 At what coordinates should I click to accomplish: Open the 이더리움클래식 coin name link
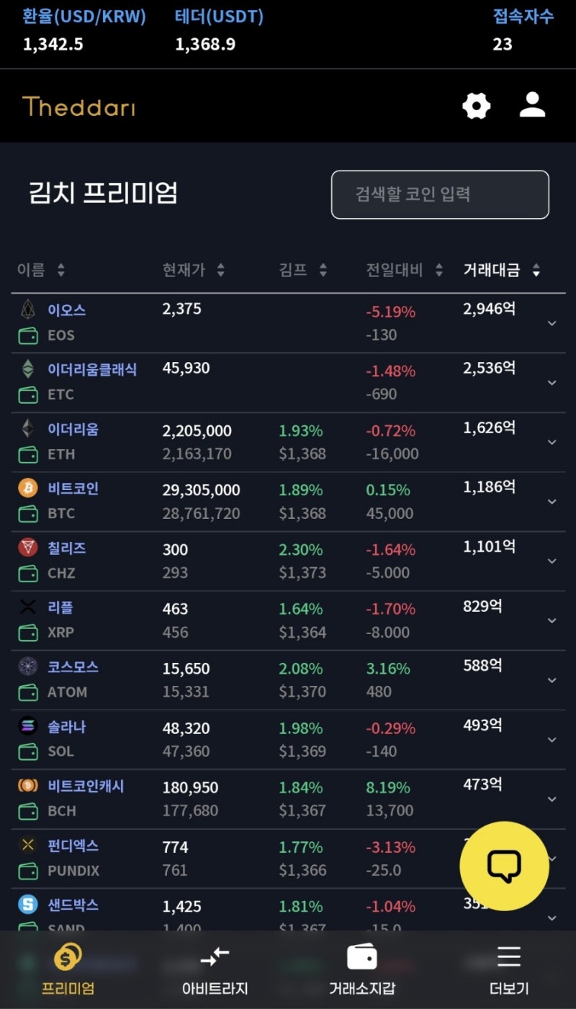92,369
